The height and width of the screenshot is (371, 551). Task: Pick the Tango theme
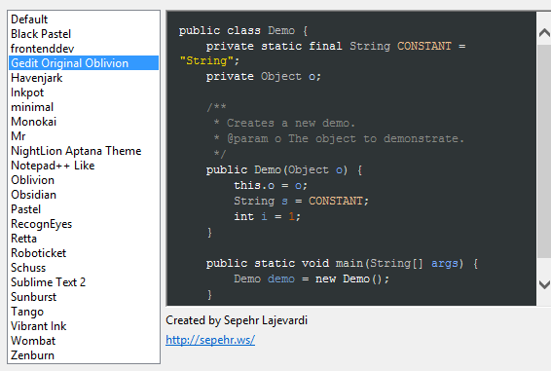[84, 312]
